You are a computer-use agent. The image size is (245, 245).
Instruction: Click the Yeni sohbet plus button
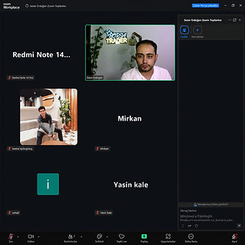[197, 30]
